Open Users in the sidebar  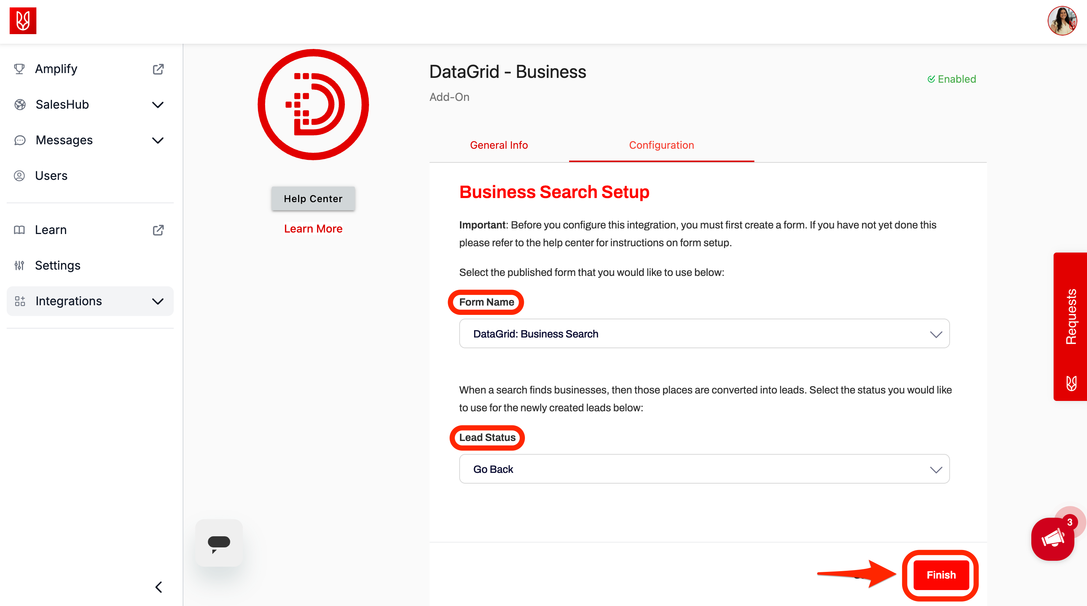pyautogui.click(x=51, y=175)
